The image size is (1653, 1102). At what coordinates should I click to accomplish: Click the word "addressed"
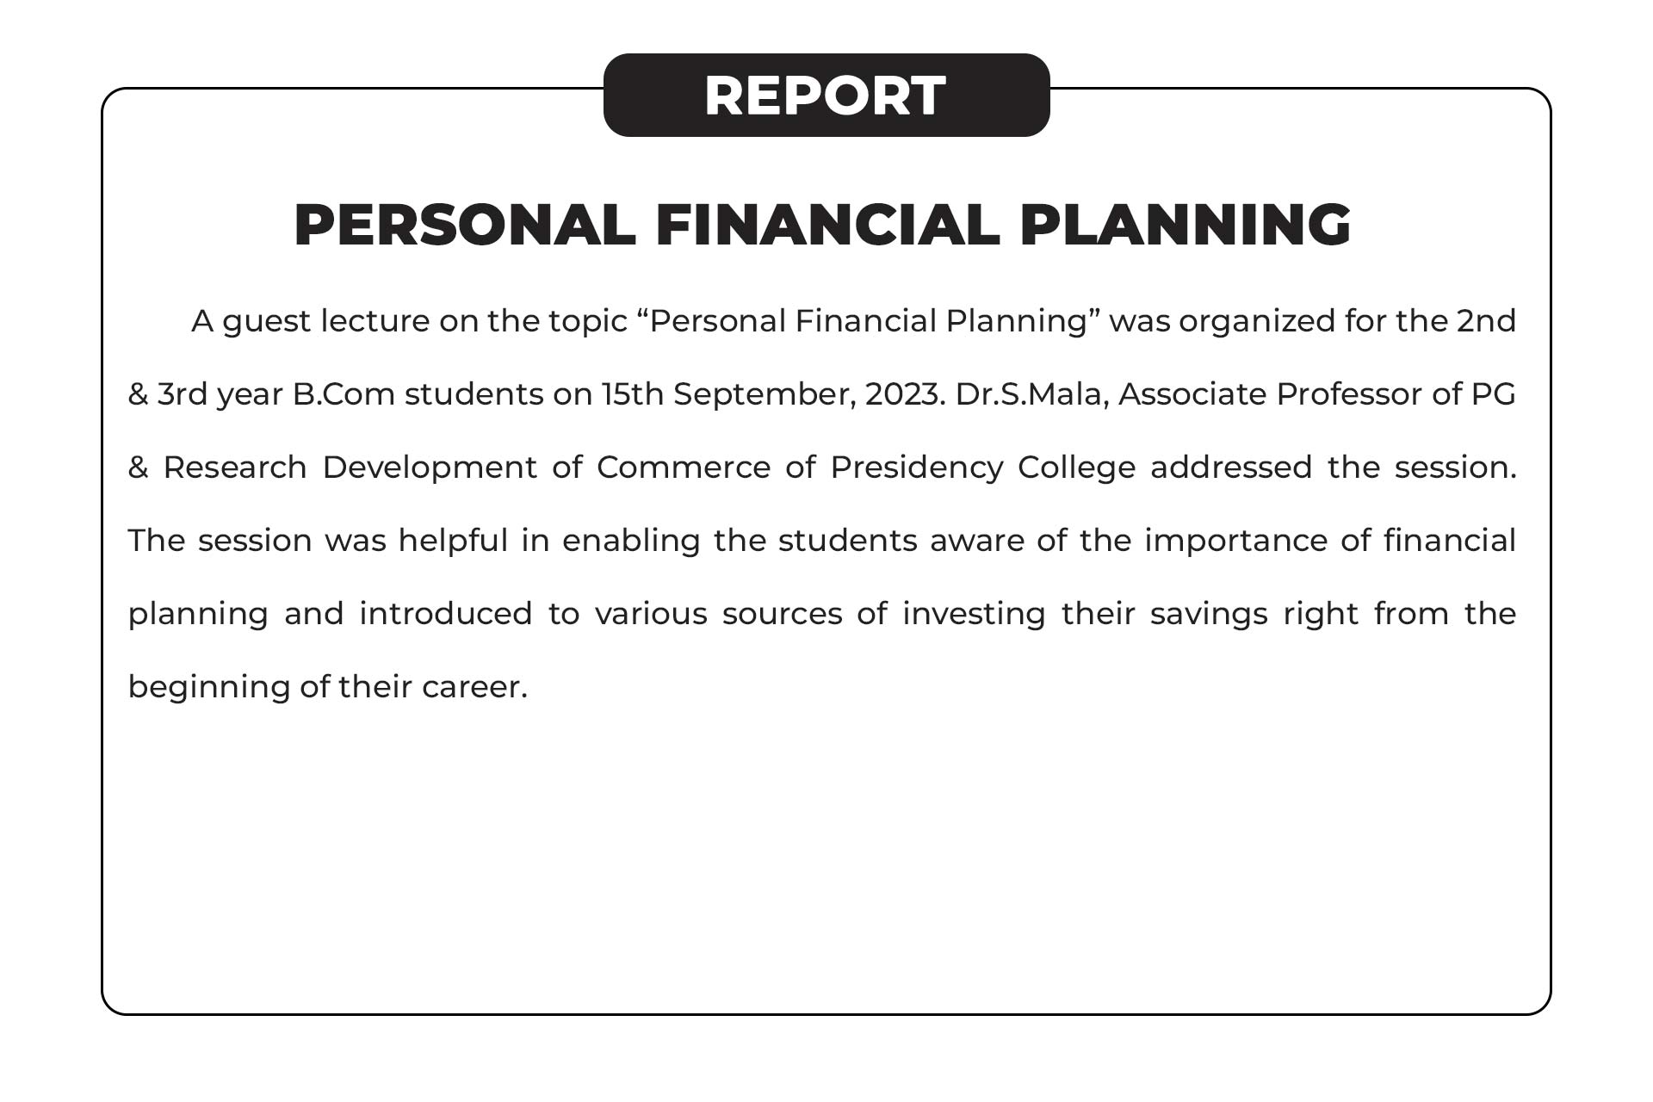tap(1231, 467)
